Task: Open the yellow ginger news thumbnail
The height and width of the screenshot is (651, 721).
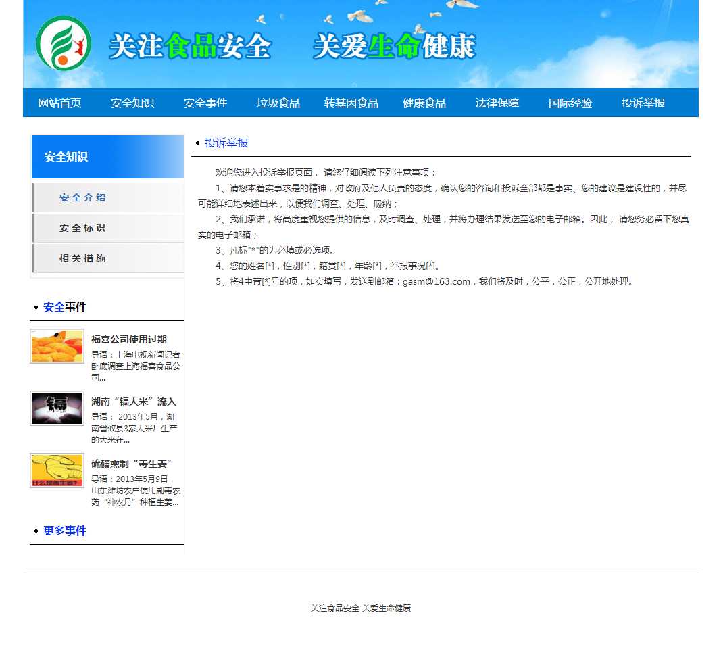Action: point(57,471)
